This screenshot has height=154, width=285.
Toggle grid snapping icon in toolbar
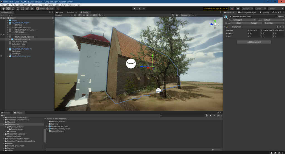tap(58, 9)
